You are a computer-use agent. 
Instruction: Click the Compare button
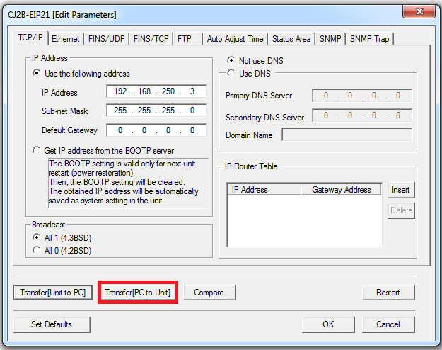pyautogui.click(x=209, y=293)
